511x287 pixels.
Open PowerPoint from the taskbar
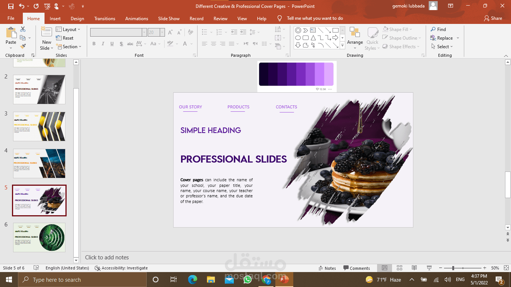coord(284,280)
